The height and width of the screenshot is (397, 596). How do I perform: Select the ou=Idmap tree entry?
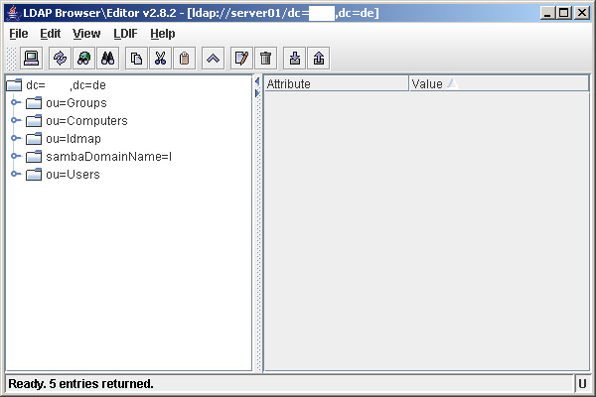(x=74, y=139)
